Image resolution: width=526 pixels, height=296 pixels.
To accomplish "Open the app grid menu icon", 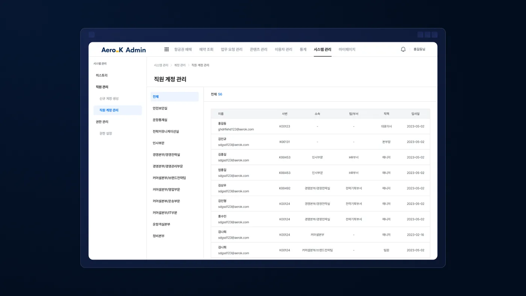I will (166, 50).
